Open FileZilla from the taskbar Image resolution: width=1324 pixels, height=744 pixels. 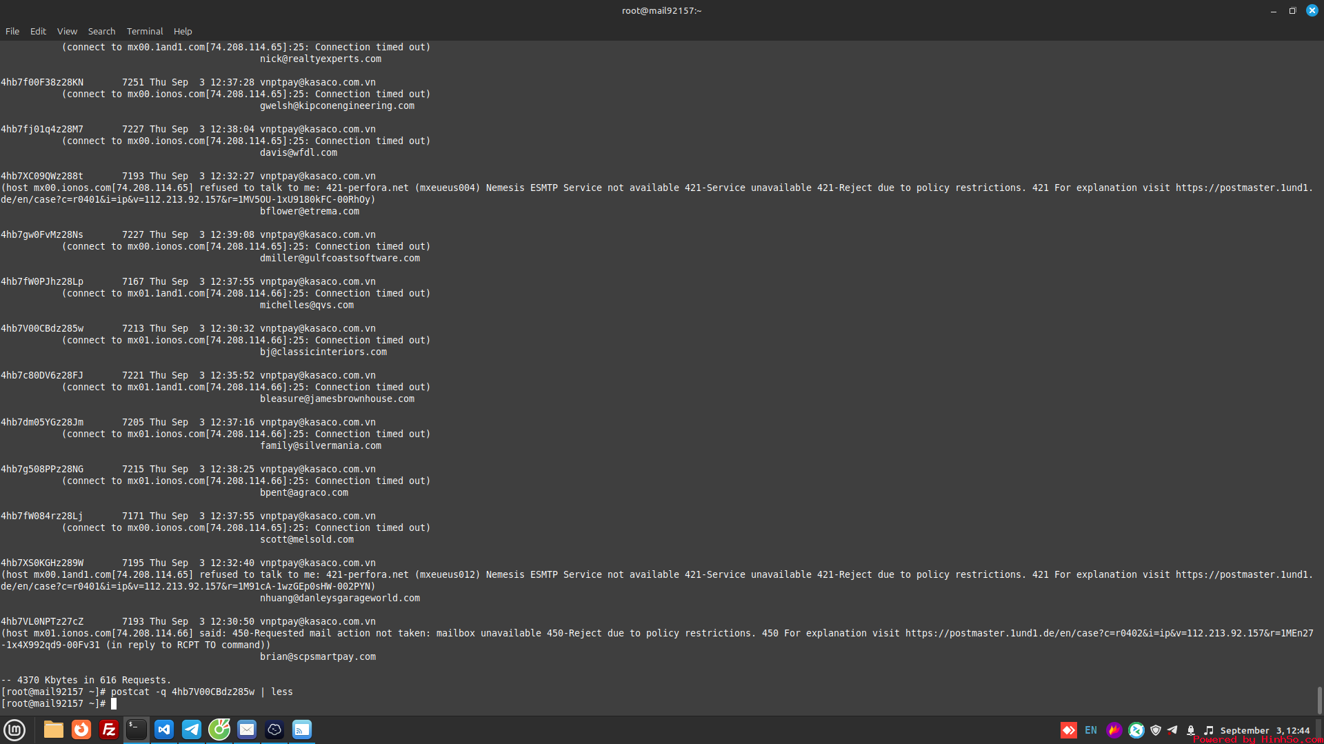[x=109, y=730]
